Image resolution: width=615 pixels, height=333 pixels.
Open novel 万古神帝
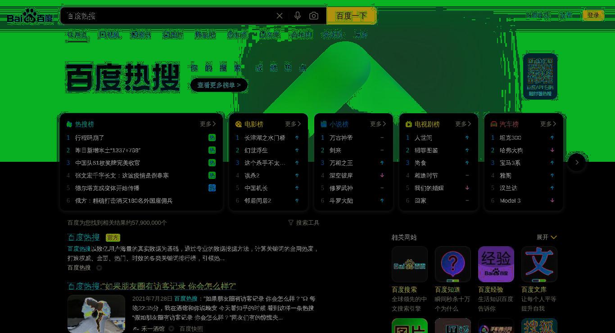click(x=341, y=138)
